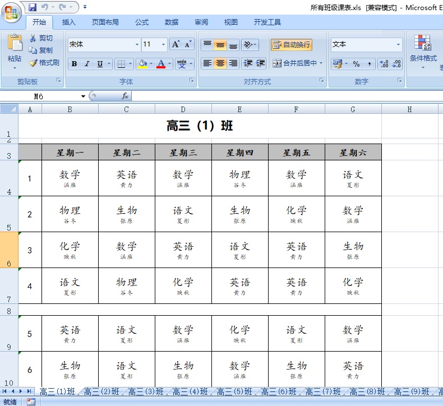Viewport: 443px width, 406px height.
Task: Increase the cell indent
Action: click(260, 63)
